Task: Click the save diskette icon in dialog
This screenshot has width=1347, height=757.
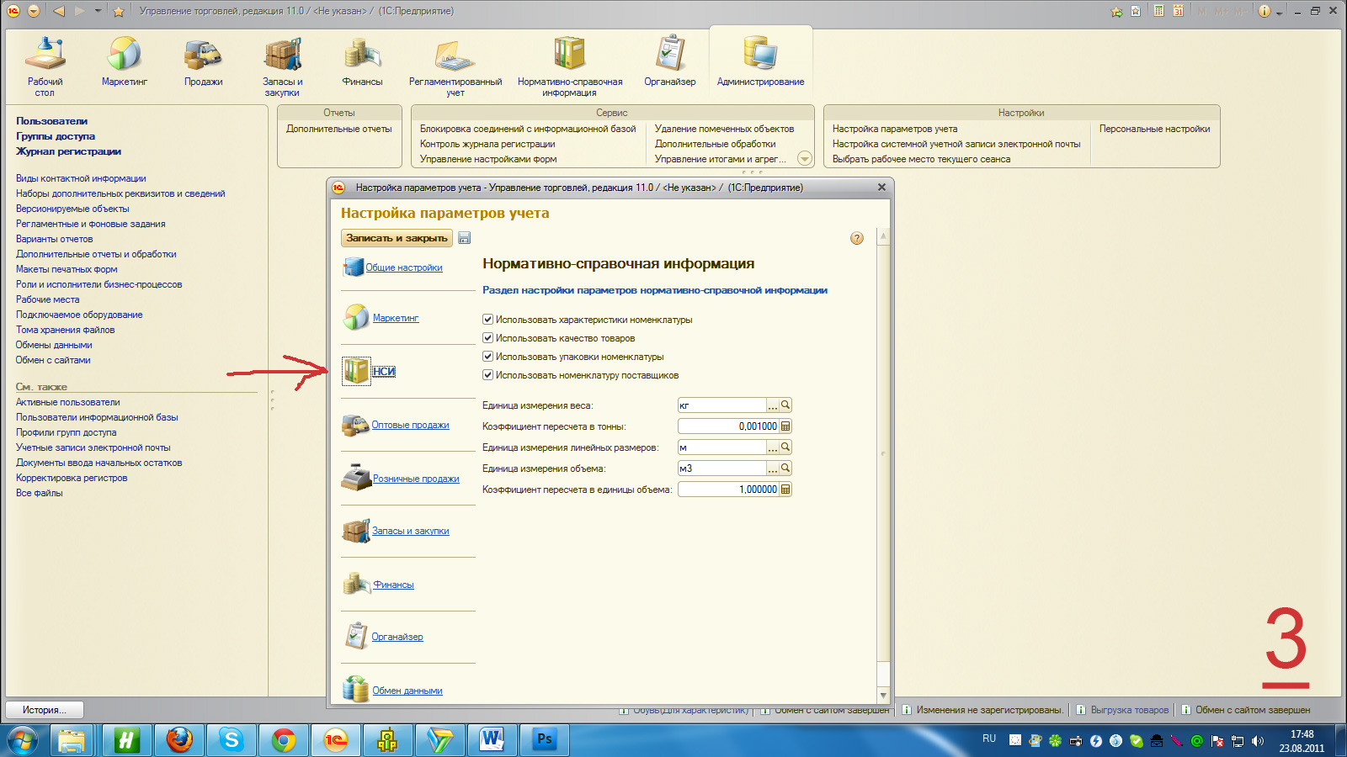Action: [464, 238]
